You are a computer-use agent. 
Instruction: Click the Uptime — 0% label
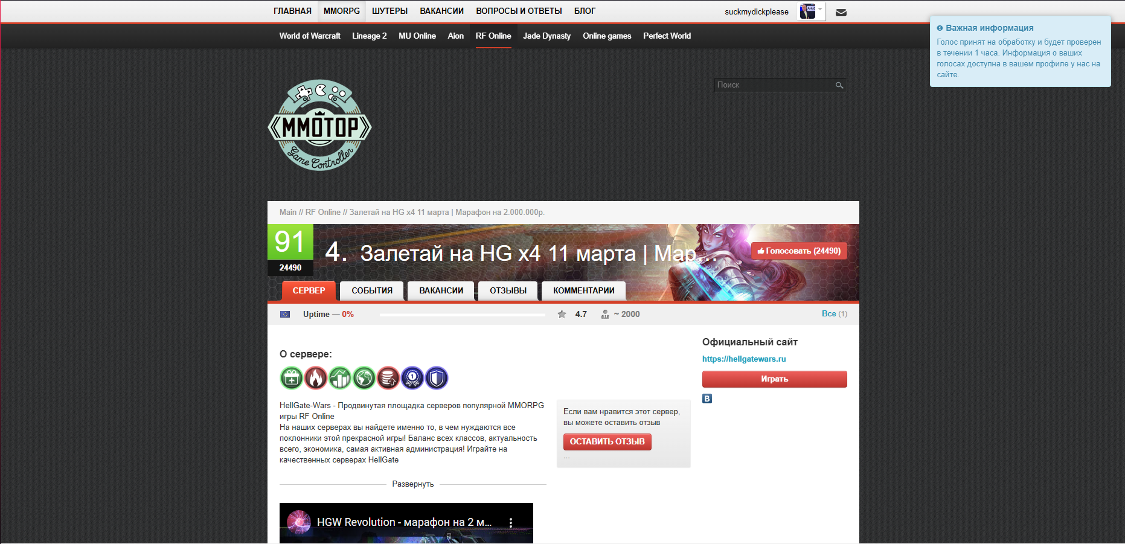pos(329,314)
